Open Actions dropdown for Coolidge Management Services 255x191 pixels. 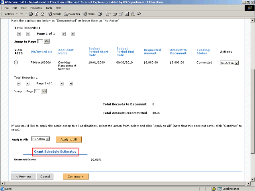pyautogui.click(x=229, y=63)
